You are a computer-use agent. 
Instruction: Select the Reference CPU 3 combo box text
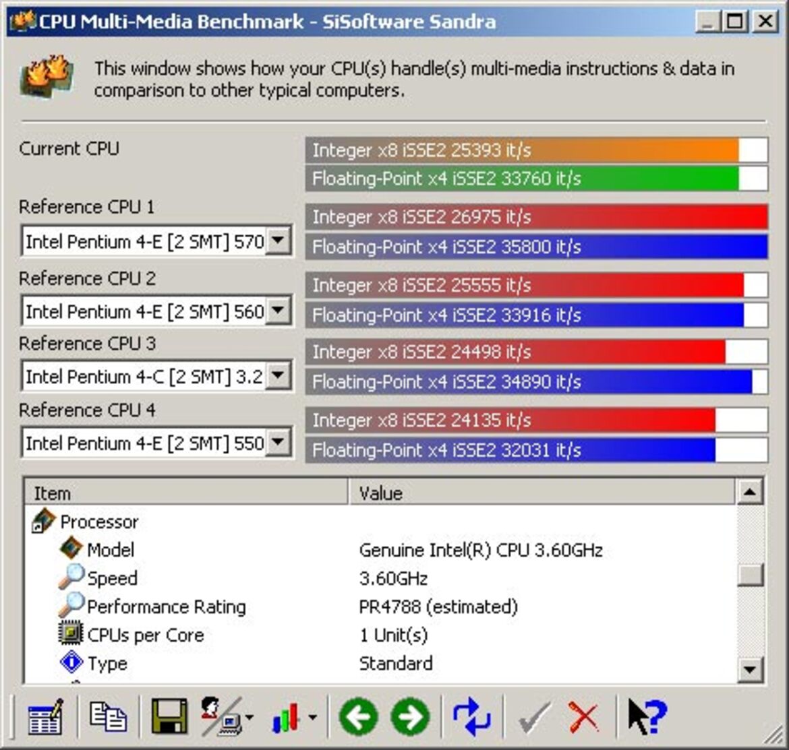(x=144, y=377)
